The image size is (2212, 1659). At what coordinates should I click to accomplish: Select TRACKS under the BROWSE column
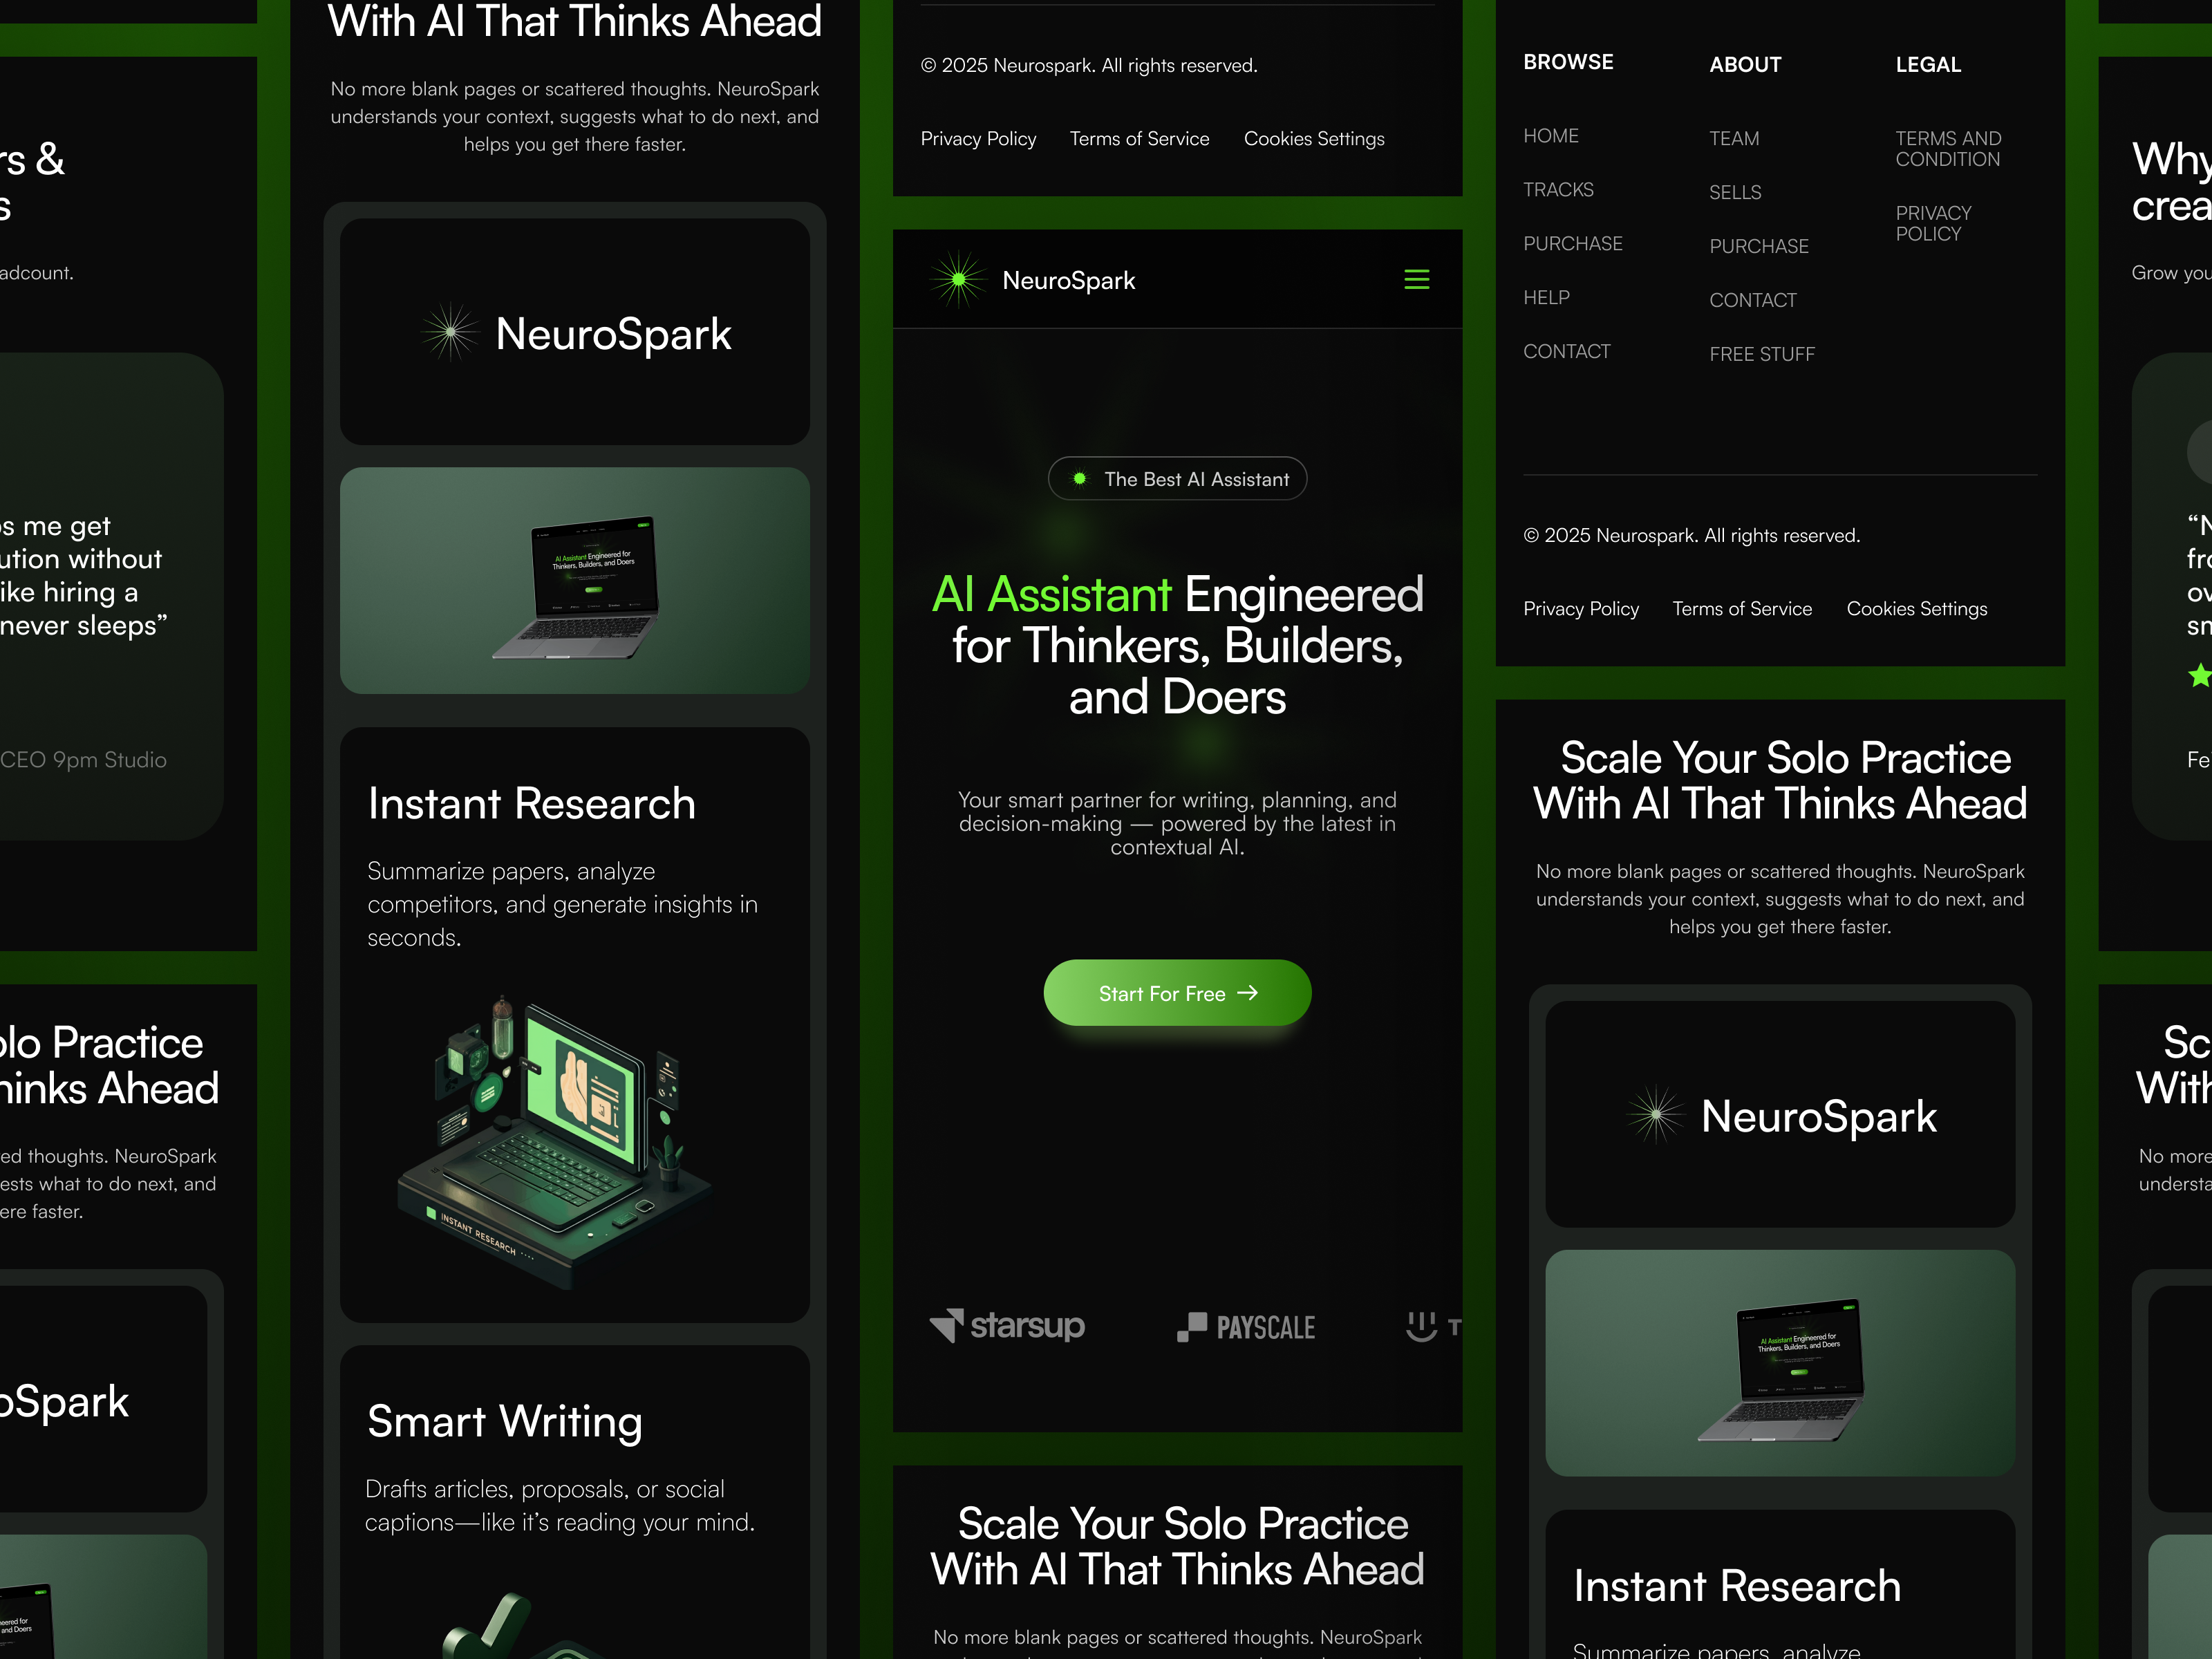[x=1558, y=189]
